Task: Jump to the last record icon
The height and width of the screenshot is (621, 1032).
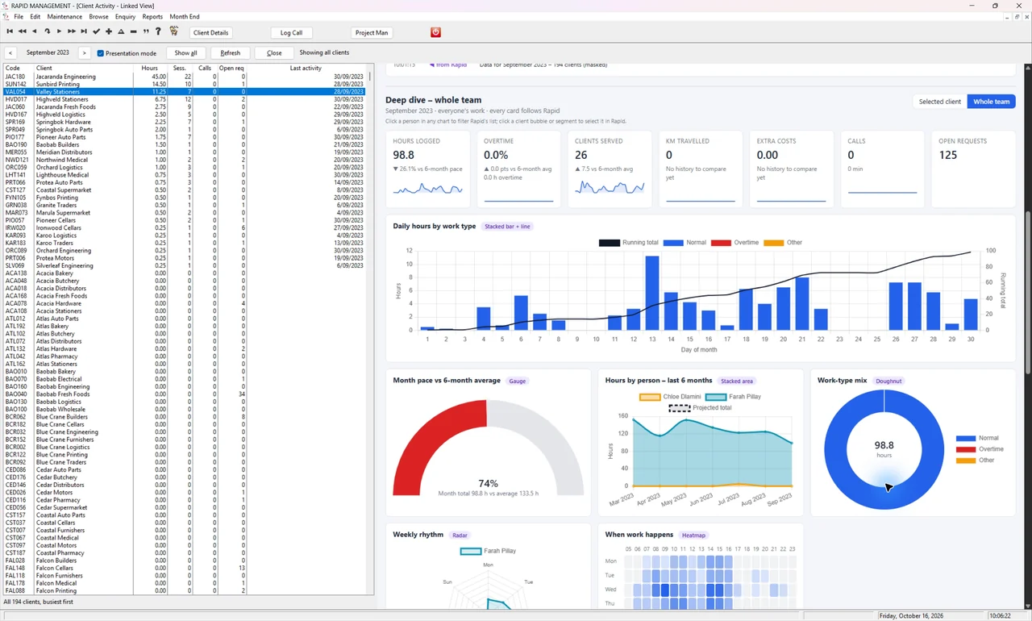Action: click(x=84, y=32)
